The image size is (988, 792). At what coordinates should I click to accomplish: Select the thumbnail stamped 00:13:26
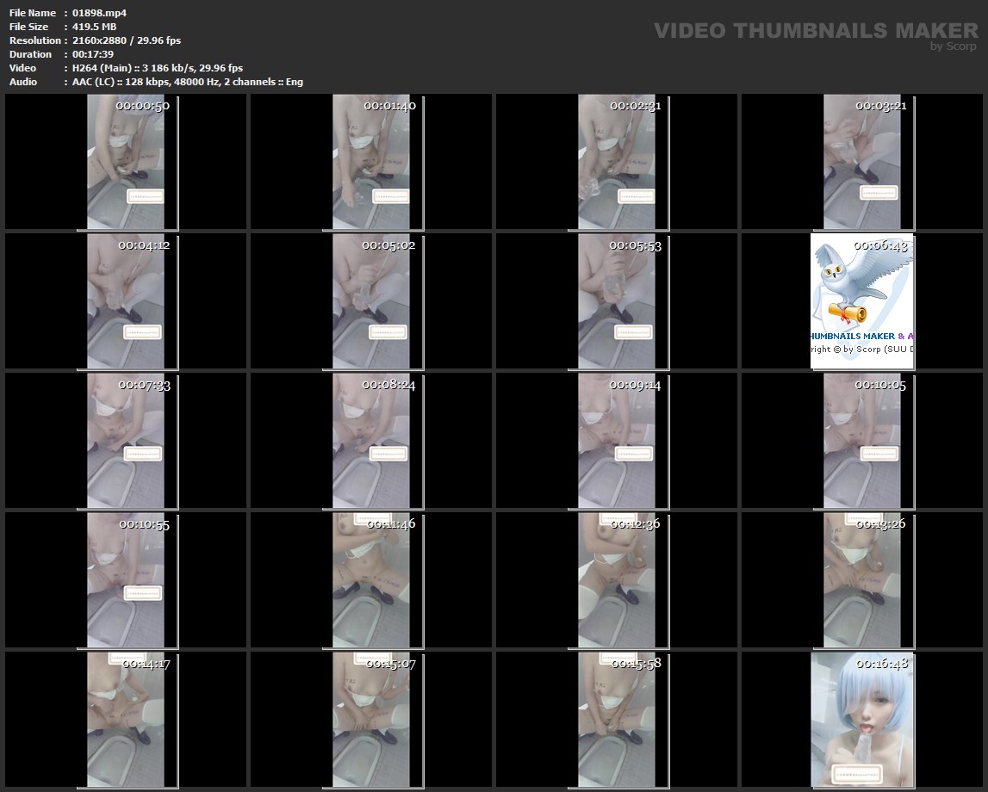[862, 580]
